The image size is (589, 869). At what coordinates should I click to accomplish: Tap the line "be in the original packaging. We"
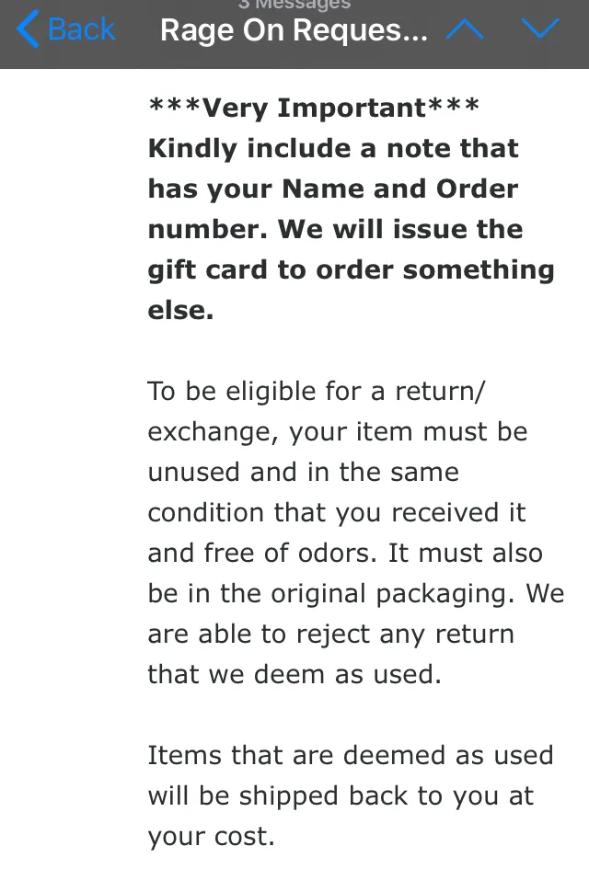click(356, 594)
